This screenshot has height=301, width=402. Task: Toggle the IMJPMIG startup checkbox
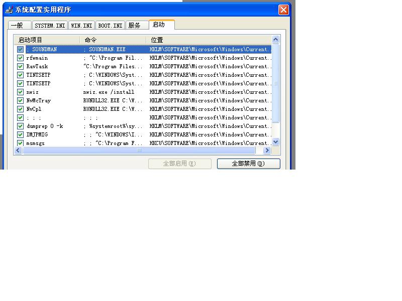coord(20,134)
